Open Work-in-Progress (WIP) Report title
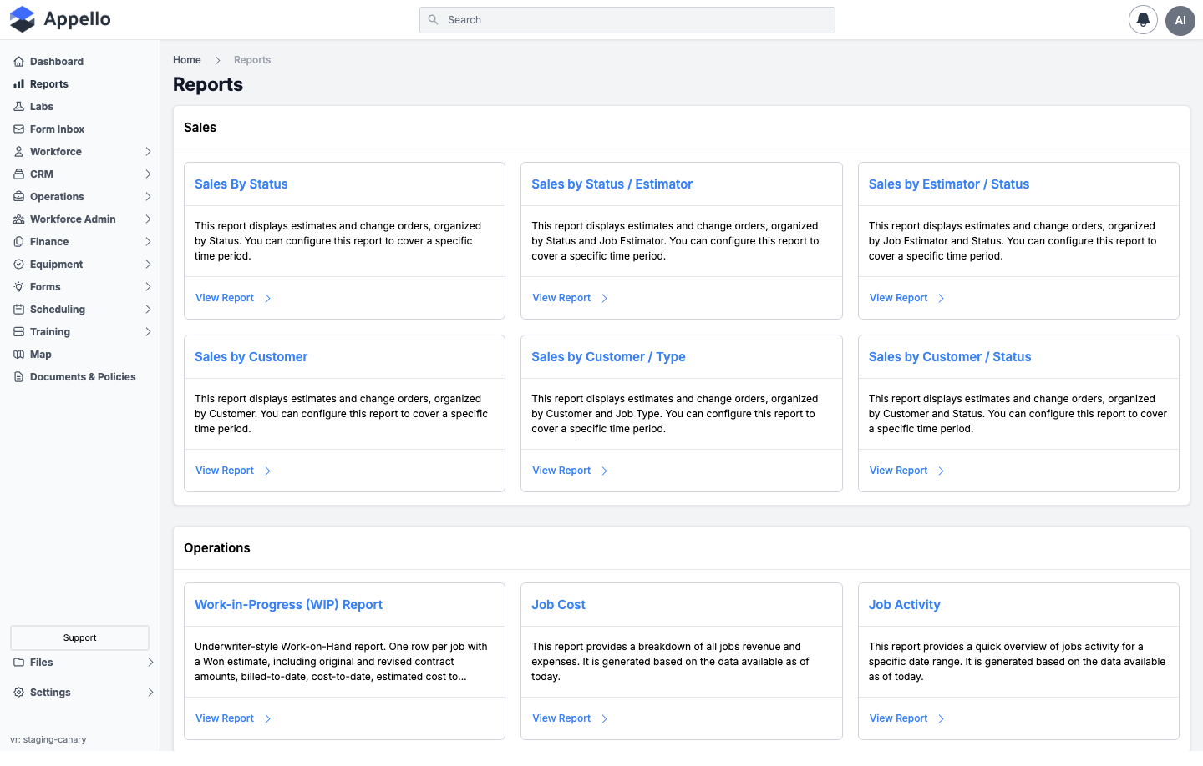 (x=289, y=605)
